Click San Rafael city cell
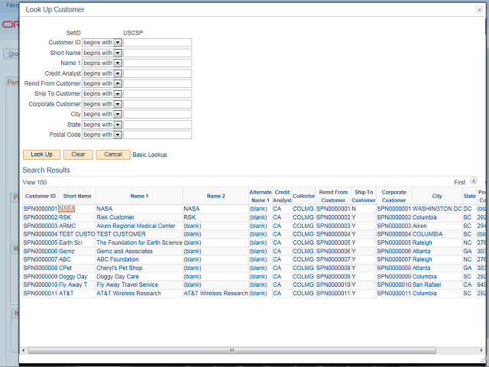This screenshot has width=489, height=367. coord(426,285)
